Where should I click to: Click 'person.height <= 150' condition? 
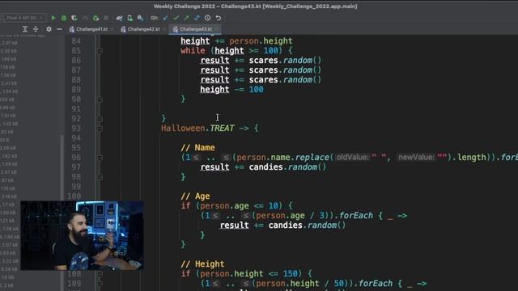(x=248, y=273)
